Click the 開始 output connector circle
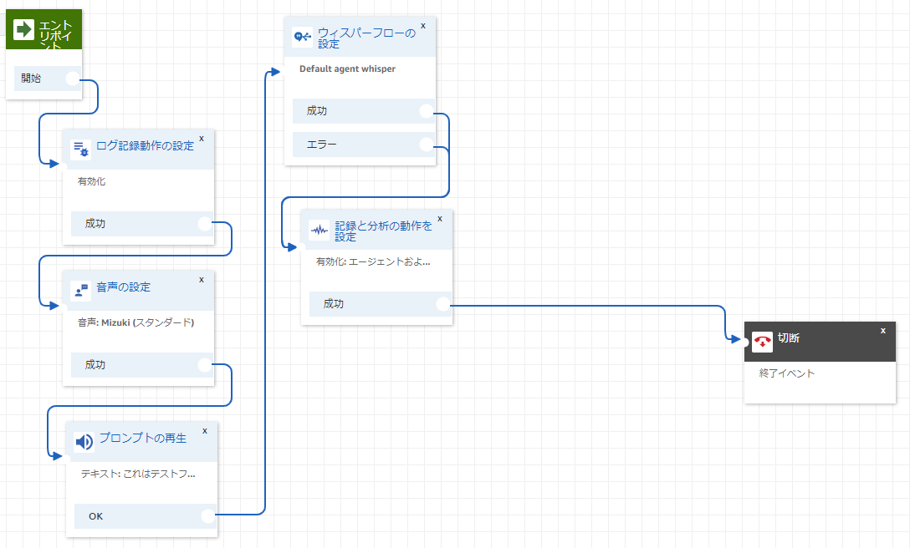Image resolution: width=910 pixels, height=548 pixels. click(73, 79)
